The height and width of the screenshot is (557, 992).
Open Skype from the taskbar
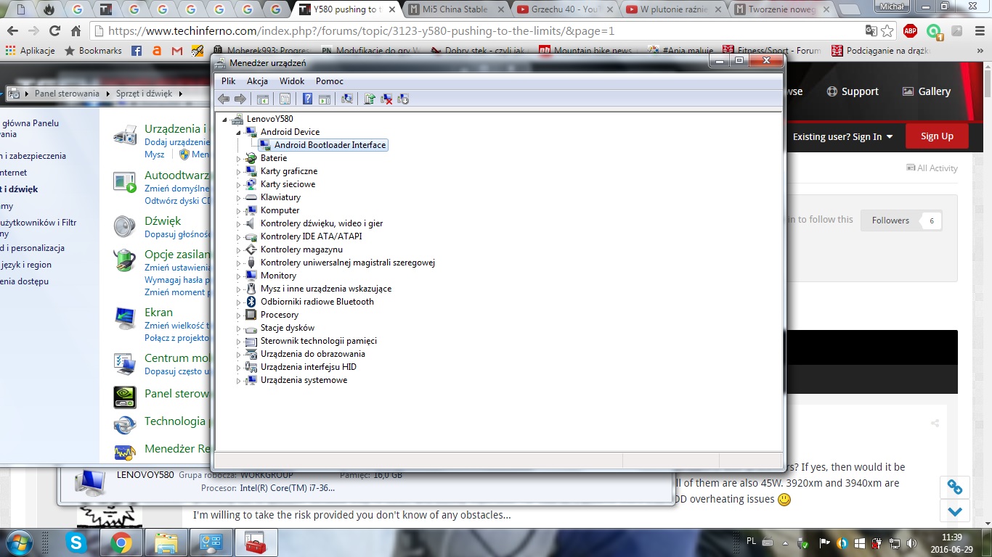point(76,542)
